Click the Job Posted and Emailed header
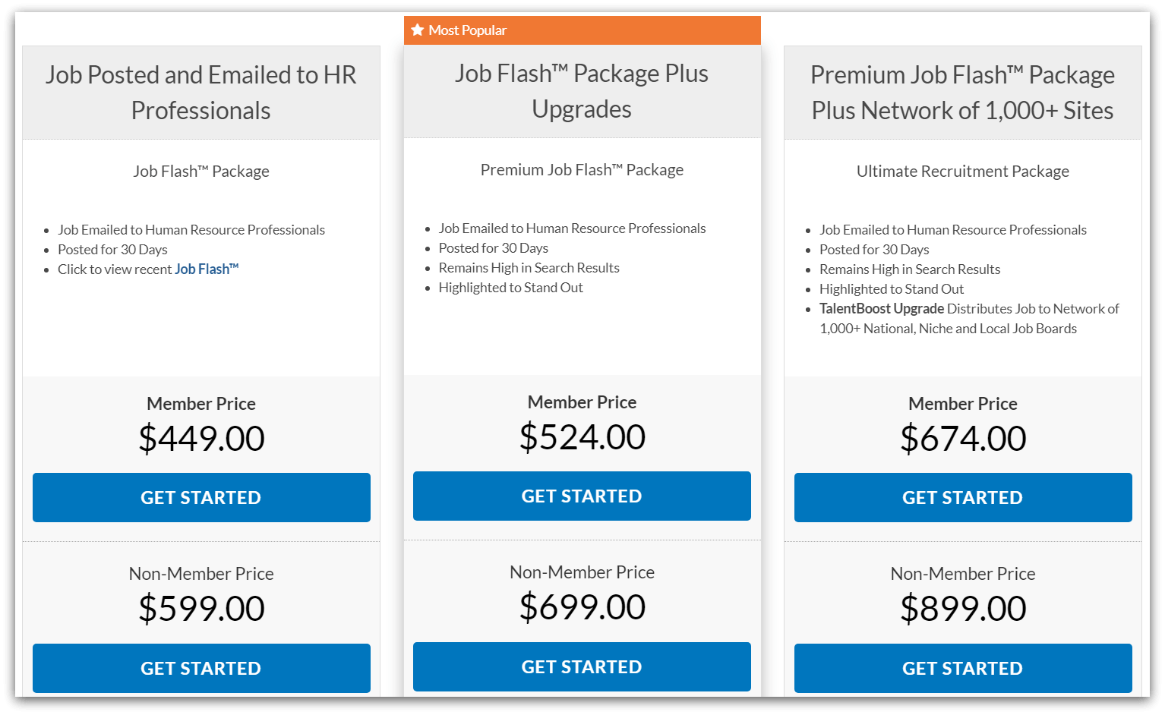 200,92
